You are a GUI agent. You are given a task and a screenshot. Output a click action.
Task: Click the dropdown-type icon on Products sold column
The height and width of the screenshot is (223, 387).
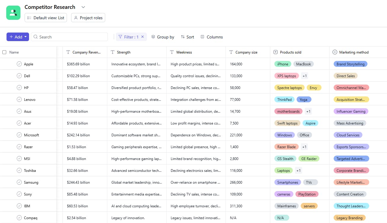(x=276, y=52)
